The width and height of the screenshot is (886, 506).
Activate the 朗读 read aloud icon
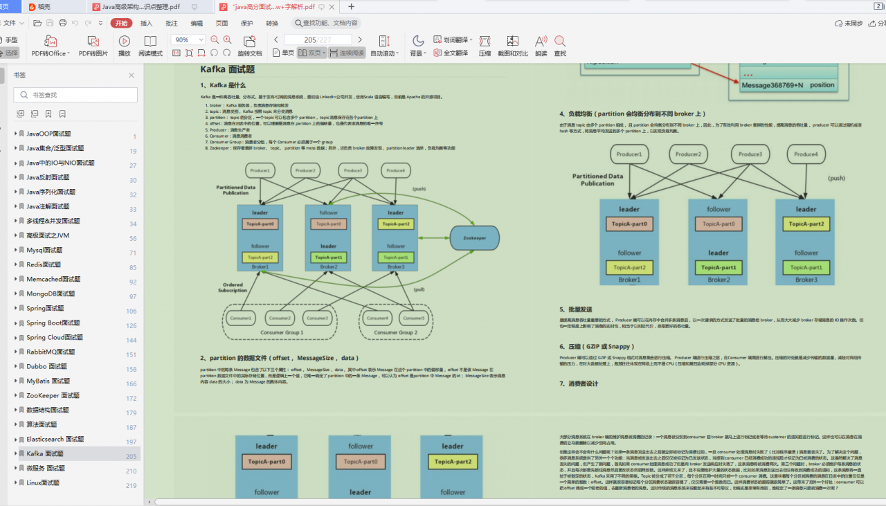pos(541,46)
